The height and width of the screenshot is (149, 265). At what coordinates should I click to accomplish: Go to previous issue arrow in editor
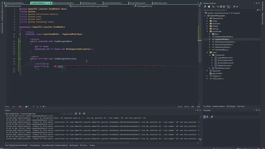[x=34, y=107]
